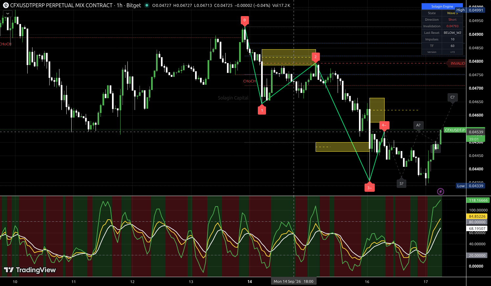Image resolution: width=491 pixels, height=286 pixels.
Task: Click the purple lightning bolt icon
Action: pyautogui.click(x=441, y=191)
